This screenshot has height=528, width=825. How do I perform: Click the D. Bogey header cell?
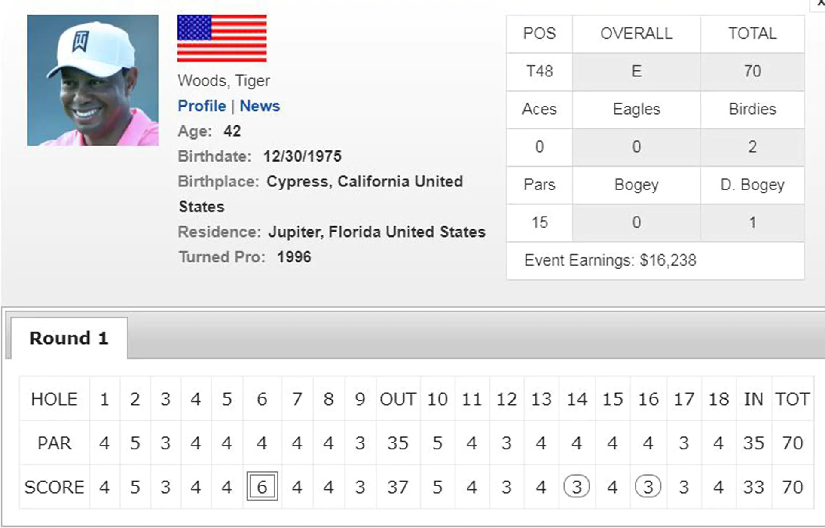point(752,185)
